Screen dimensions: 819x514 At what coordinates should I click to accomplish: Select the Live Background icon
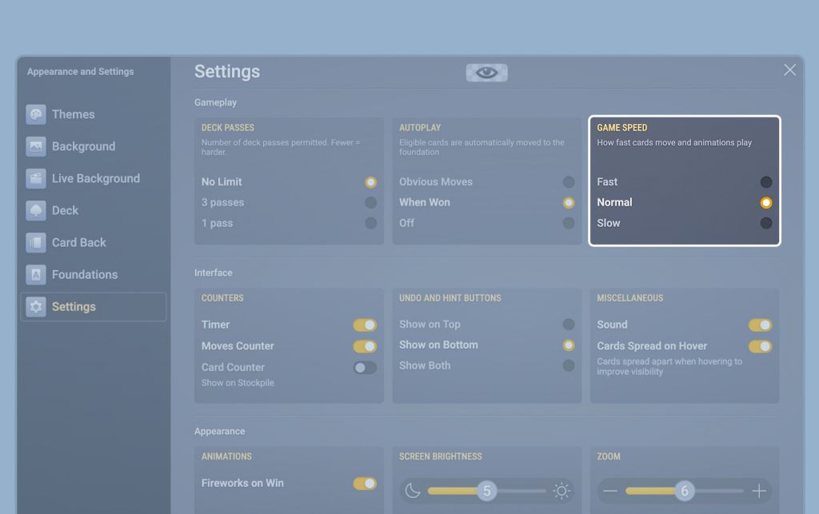click(36, 178)
